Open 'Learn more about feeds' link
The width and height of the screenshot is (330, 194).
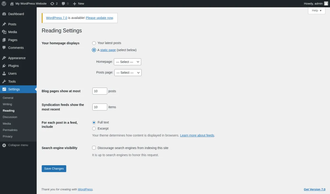click(197, 135)
